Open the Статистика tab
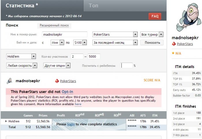This screenshot has width=202, height=139. [42, 6]
